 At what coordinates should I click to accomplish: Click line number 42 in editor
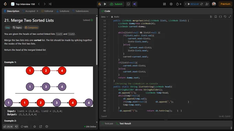pos(105,111)
